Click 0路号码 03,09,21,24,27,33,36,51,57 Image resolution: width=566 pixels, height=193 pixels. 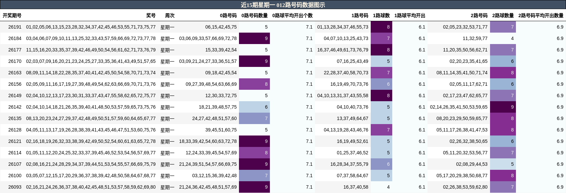pos(208,61)
